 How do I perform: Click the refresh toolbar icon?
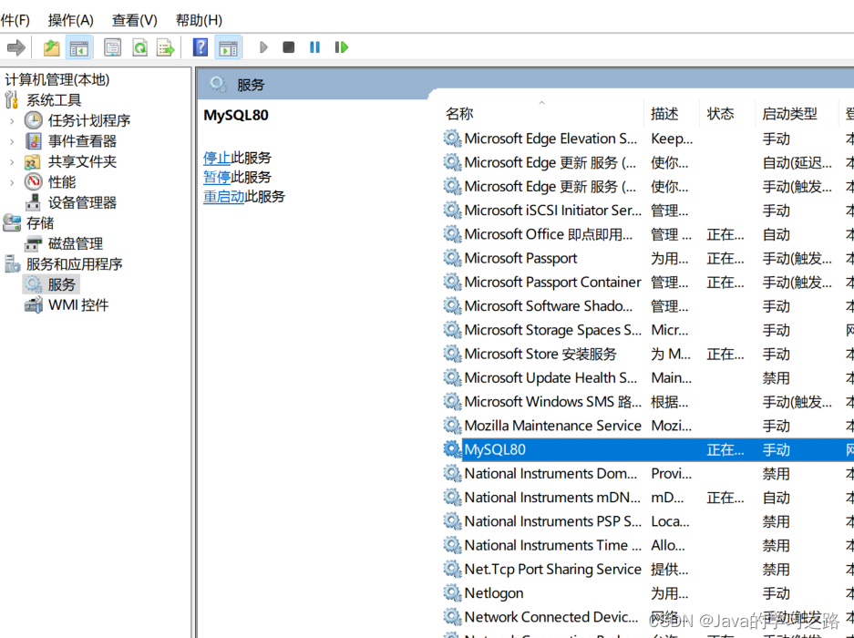(x=140, y=47)
